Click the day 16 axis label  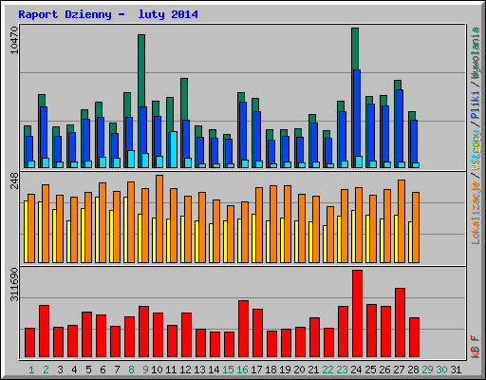coord(242,370)
